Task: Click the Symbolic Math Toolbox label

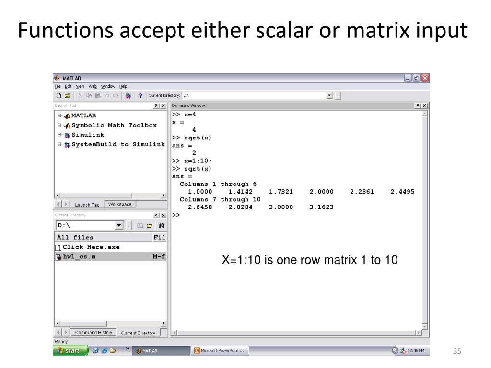Action: (x=114, y=125)
